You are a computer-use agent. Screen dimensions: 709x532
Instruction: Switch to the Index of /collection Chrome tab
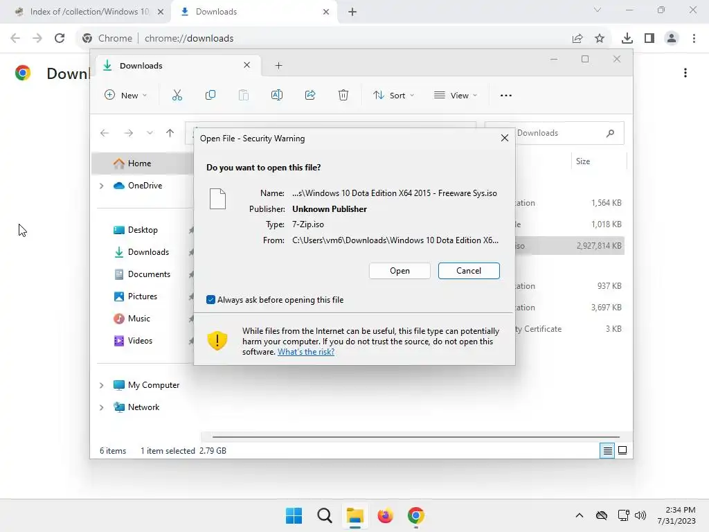coord(89,12)
